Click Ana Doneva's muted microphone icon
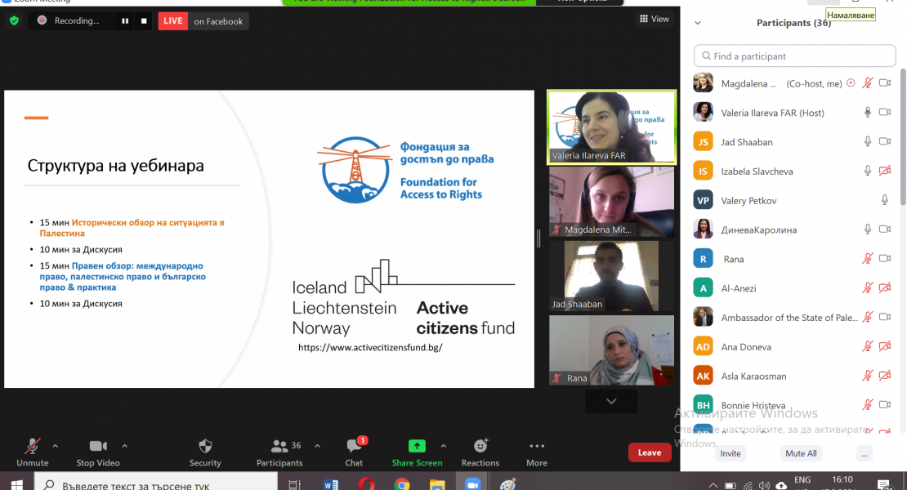Image resolution: width=907 pixels, height=490 pixels. (868, 346)
